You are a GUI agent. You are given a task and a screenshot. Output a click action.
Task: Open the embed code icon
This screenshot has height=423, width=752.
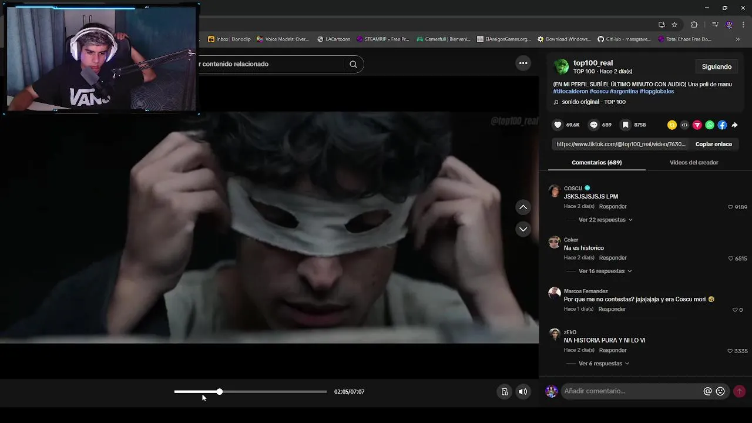(x=684, y=125)
